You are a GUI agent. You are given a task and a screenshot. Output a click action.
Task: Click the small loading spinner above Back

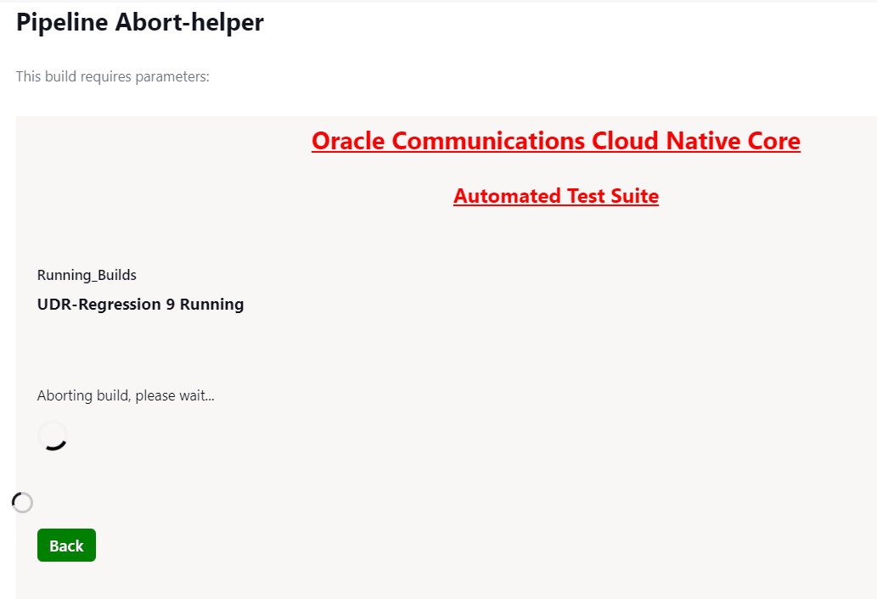point(22,502)
